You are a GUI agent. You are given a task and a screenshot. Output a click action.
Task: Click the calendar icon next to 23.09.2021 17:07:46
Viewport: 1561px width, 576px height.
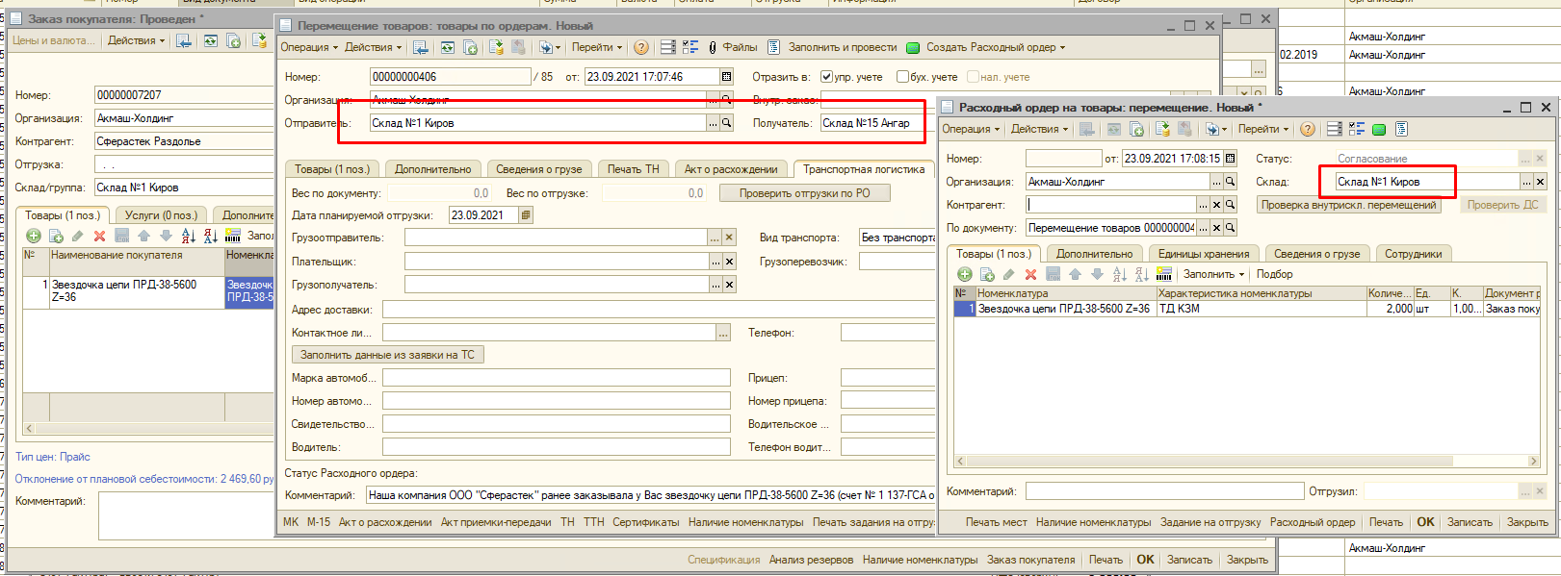[726, 77]
